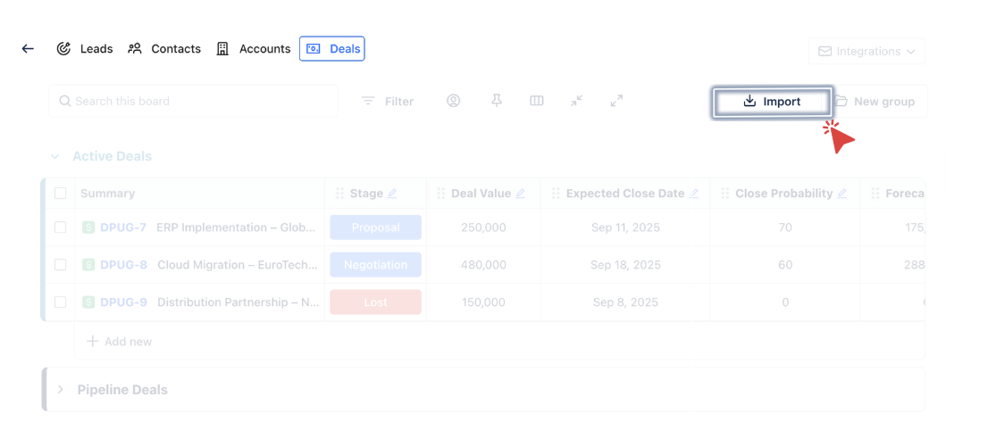
Task: Edit the Stage column pencil icon
Action: point(392,194)
